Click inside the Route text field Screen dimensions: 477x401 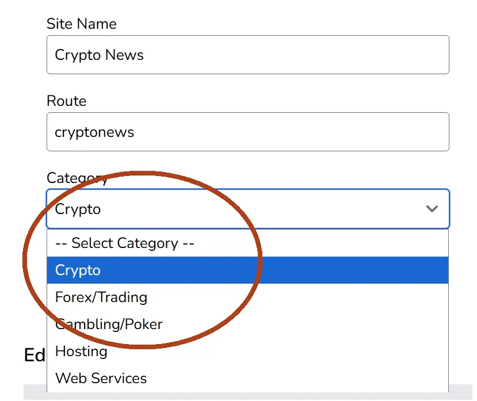coord(247,132)
